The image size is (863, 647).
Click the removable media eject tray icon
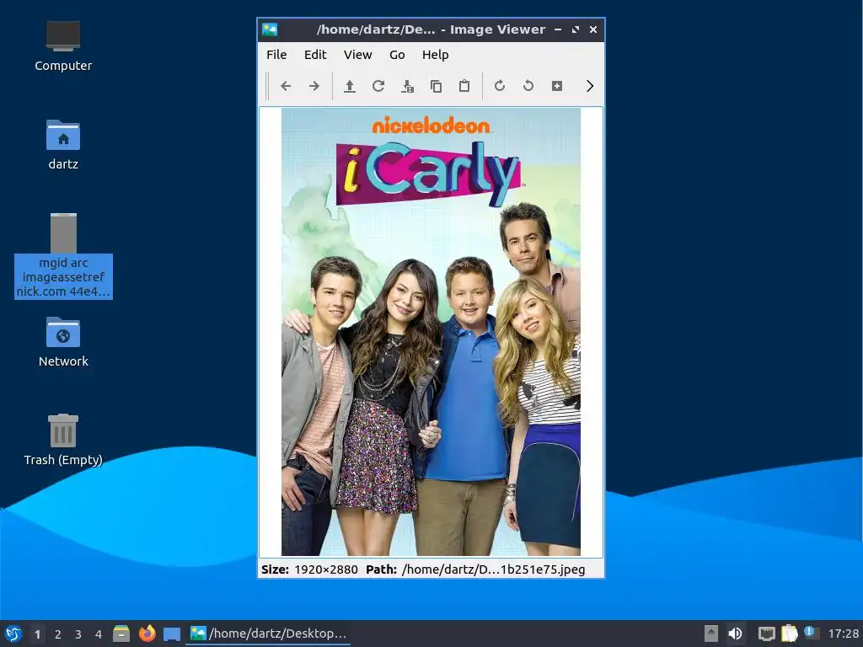click(711, 634)
